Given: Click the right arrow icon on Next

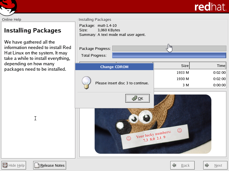Looking at the screenshot, I should point(207,165).
